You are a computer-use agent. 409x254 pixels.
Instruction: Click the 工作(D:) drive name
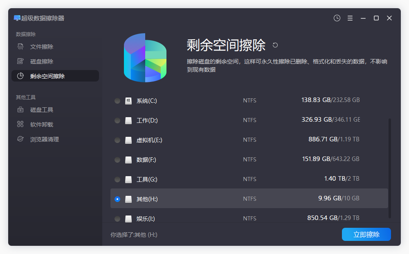147,120
